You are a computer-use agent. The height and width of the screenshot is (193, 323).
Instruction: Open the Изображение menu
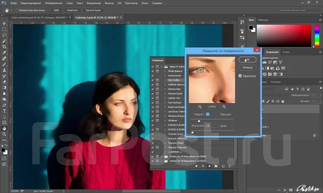(53, 3)
